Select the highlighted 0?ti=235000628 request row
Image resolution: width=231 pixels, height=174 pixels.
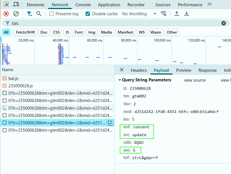pyautogui.click(x=57, y=123)
